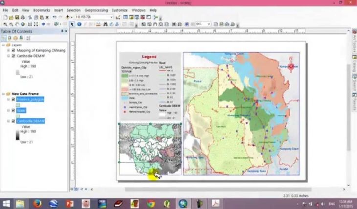Open the ArcToolbox red toolbar icon
Screen dimensions: 357x209
(143, 17)
